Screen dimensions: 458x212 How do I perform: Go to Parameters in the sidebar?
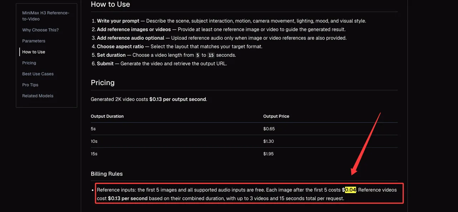(x=34, y=41)
